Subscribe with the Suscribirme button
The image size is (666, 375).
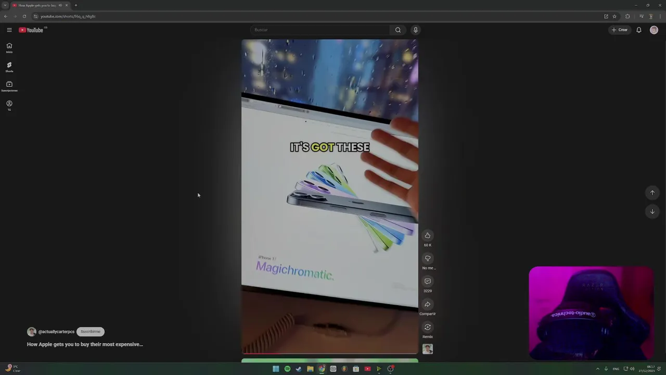click(91, 332)
